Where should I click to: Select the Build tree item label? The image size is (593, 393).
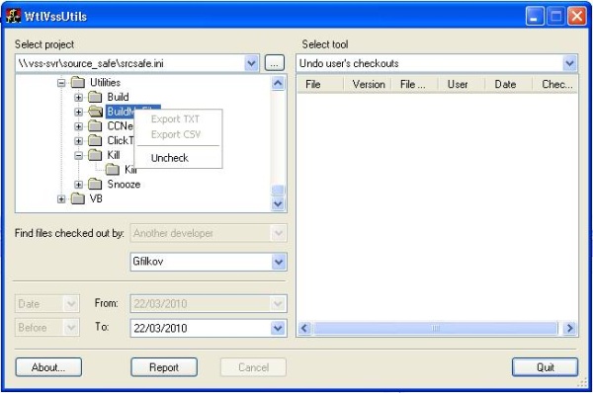[x=118, y=97]
